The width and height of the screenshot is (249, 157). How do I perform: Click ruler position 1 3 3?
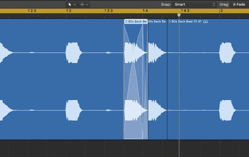click(108, 11)
